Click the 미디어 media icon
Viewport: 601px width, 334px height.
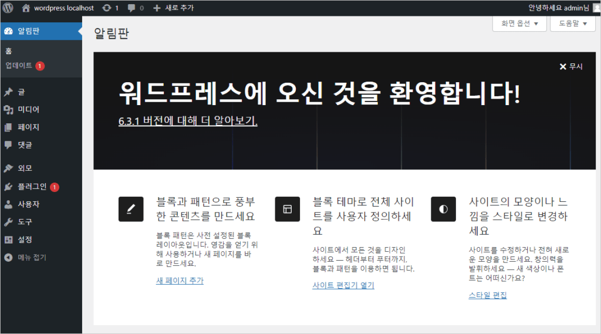pos(8,110)
